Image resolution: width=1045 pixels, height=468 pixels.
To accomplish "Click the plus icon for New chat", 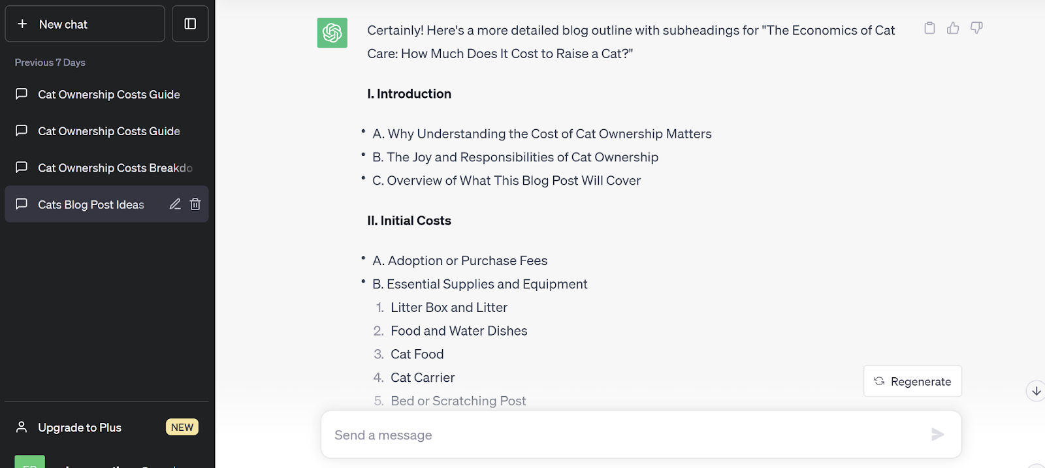I will (x=22, y=24).
